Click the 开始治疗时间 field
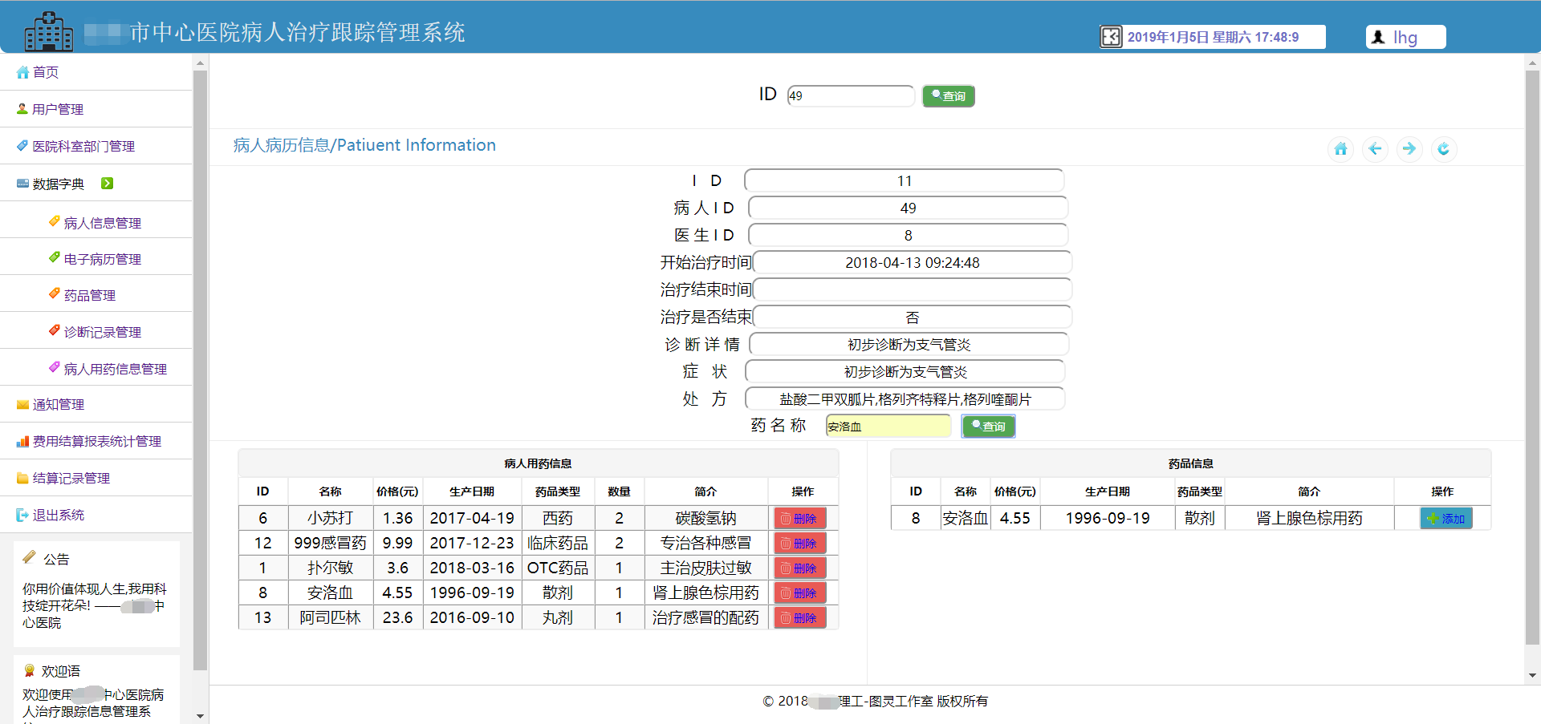Viewport: 1541px width, 724px height. click(913, 263)
